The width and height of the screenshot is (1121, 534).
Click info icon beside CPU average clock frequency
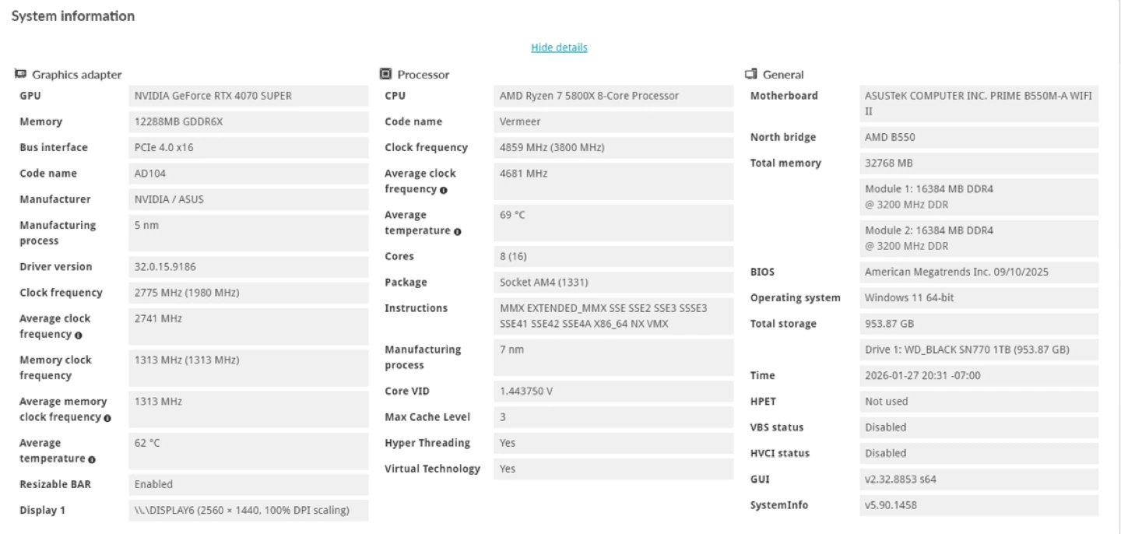pos(443,189)
